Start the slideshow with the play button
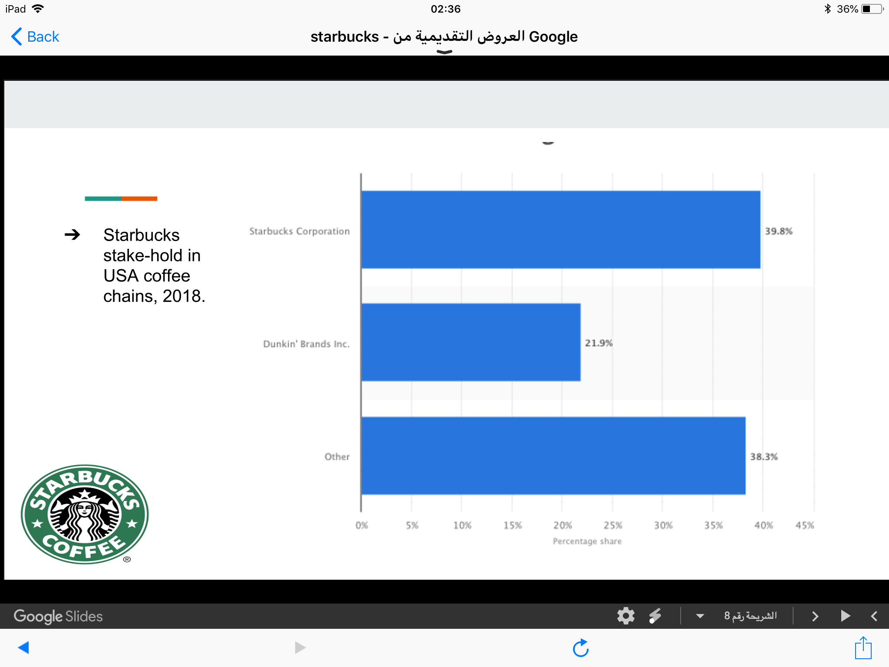Screen dimensions: 889x667 click(x=845, y=616)
